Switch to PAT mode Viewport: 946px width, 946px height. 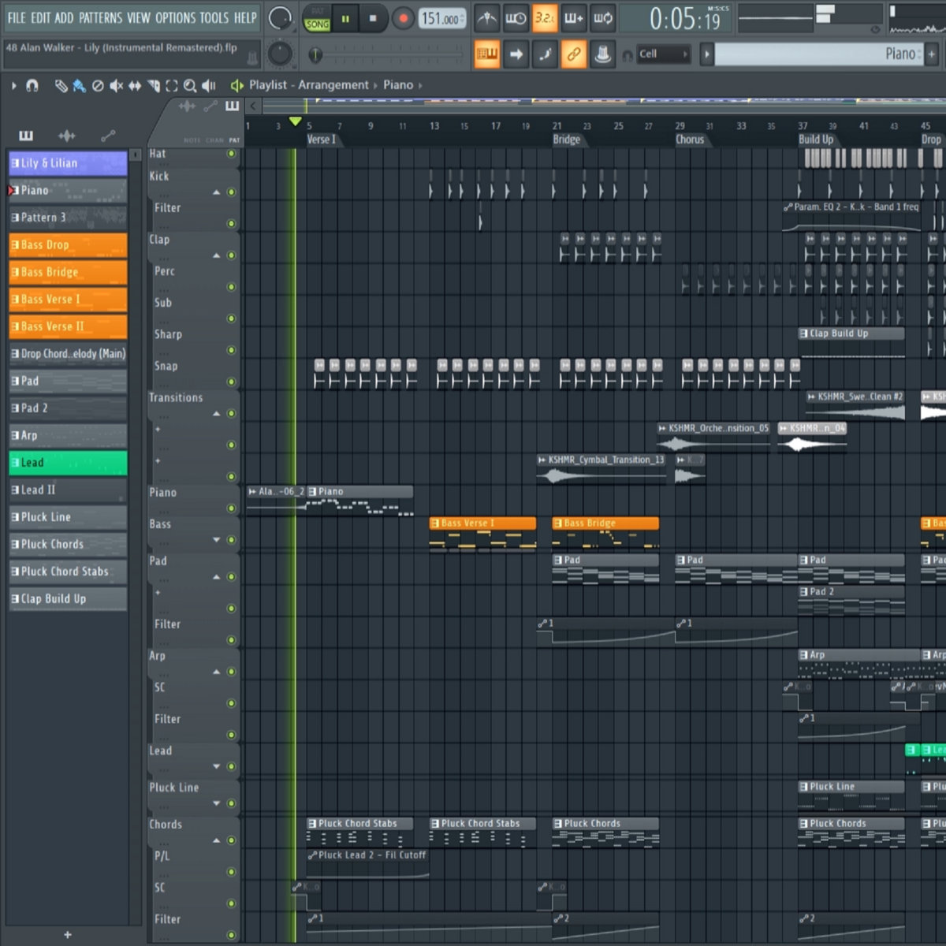tap(317, 11)
